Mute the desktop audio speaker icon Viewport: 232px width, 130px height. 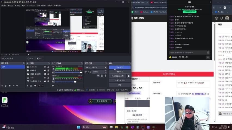point(54,72)
